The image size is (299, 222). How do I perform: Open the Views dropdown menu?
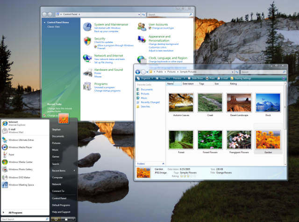click(x=162, y=78)
